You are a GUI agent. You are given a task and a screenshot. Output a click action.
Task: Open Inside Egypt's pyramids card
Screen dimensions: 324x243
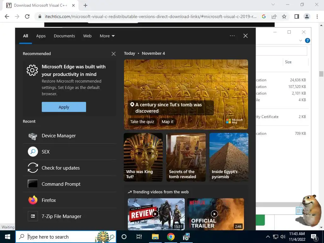[x=229, y=157]
